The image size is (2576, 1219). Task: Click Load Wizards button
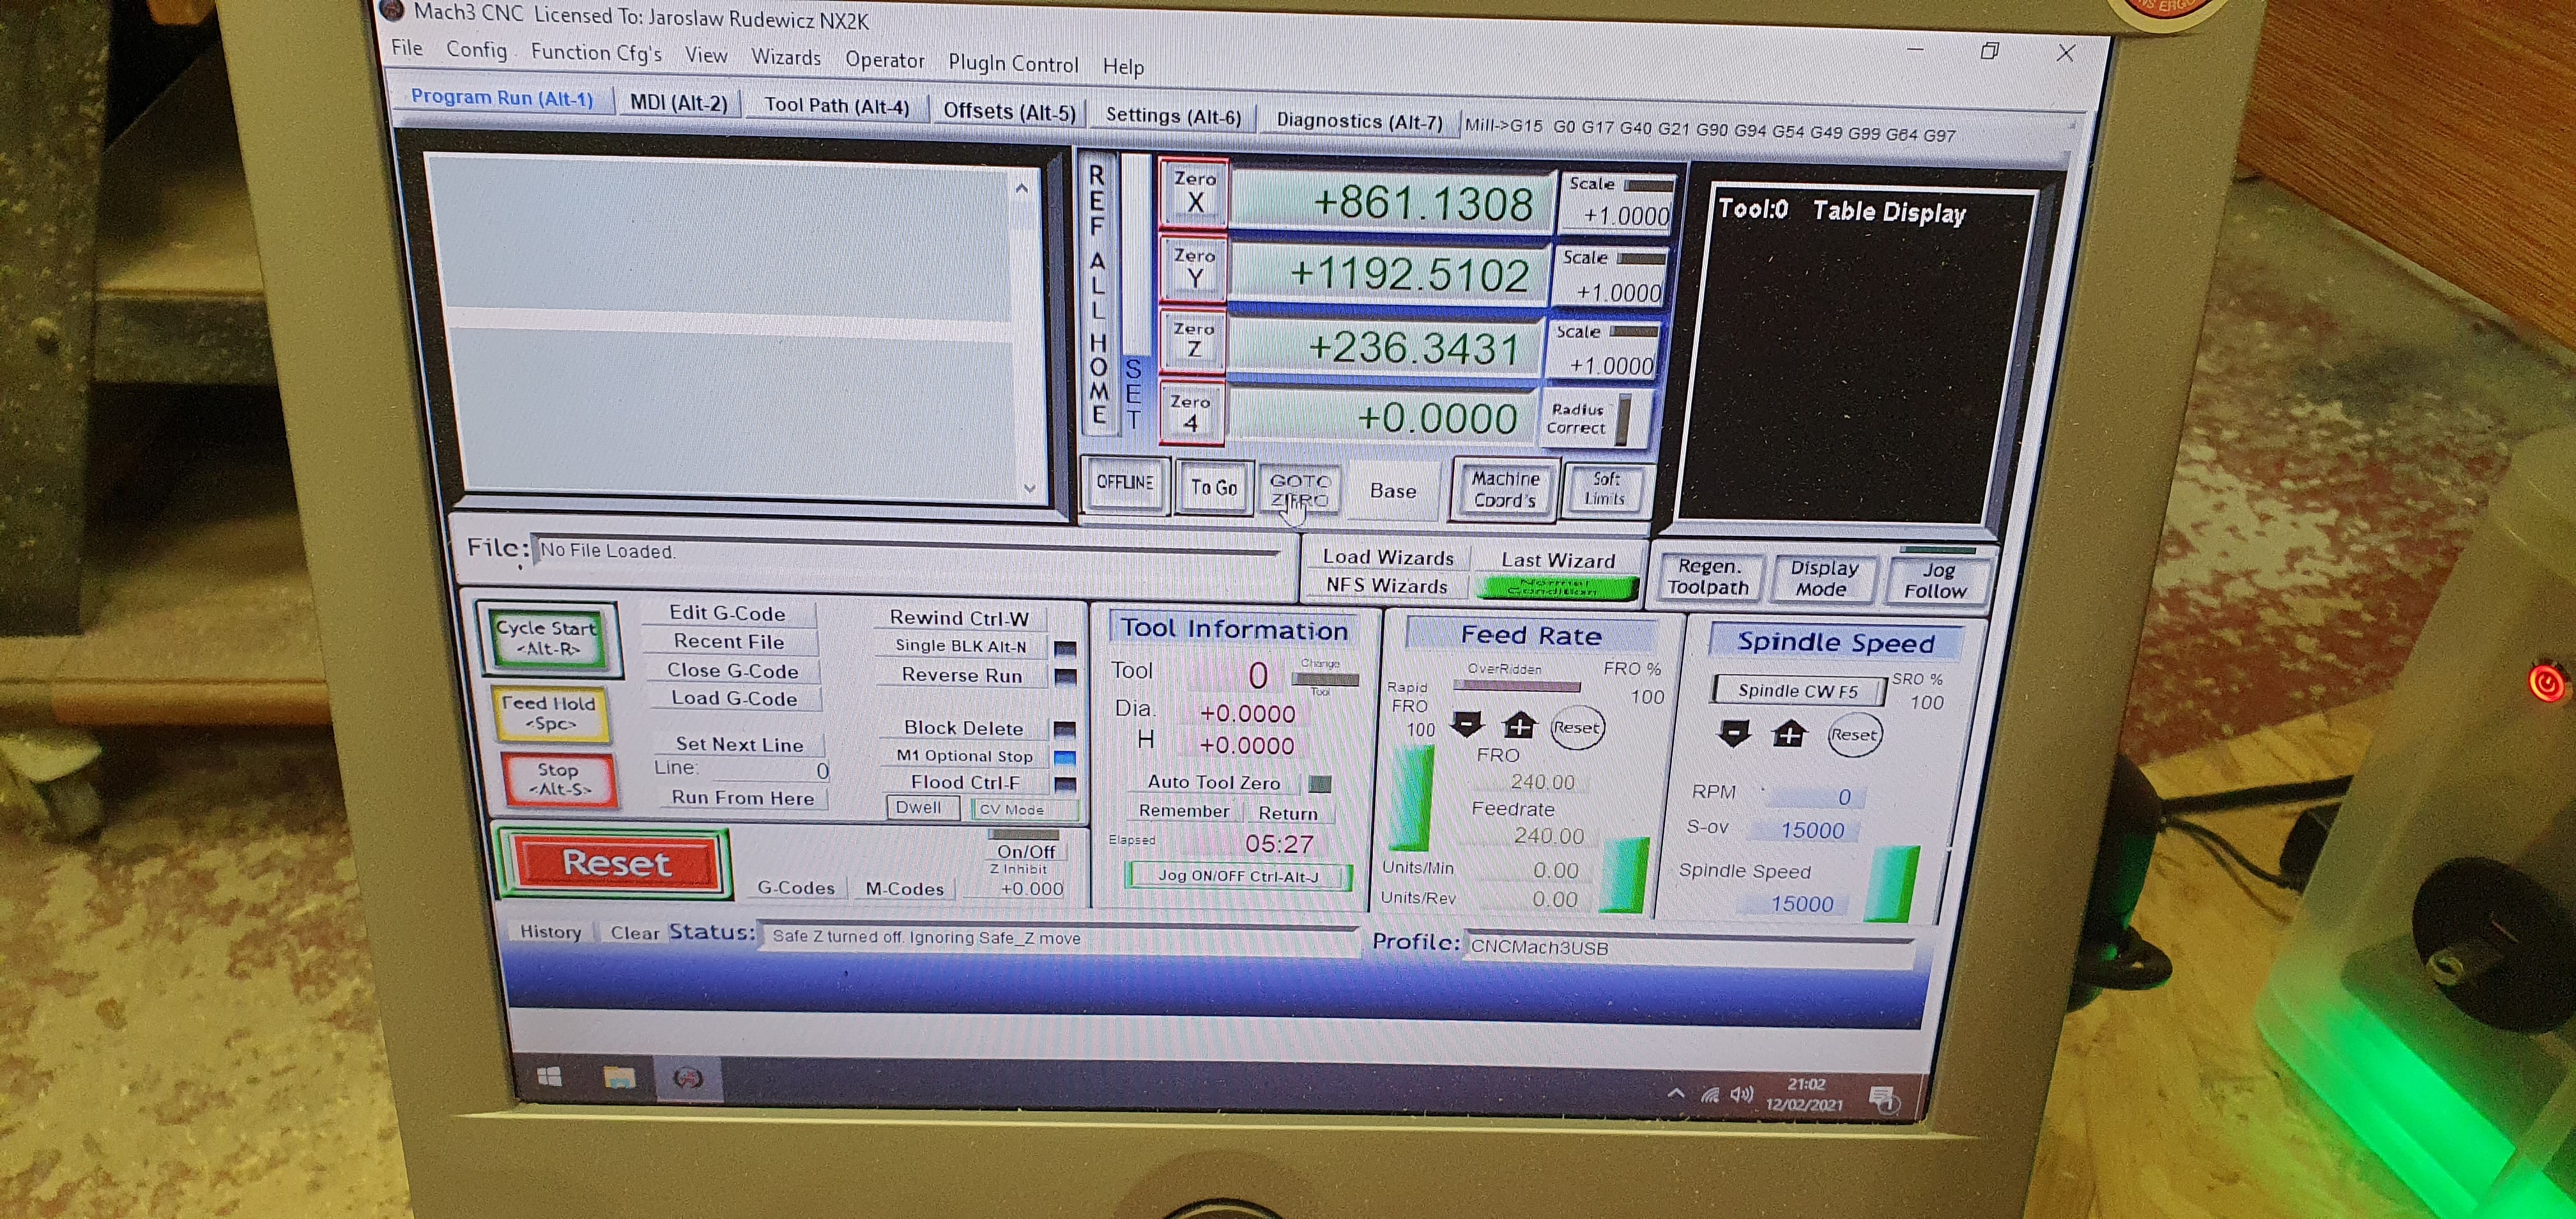[x=1388, y=557]
